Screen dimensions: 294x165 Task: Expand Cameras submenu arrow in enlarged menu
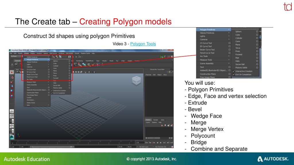pos(229,40)
